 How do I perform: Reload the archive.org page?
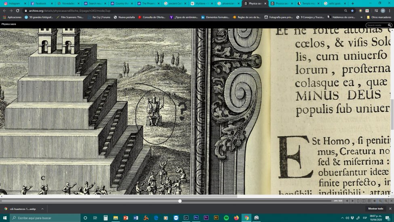[x=18, y=11]
